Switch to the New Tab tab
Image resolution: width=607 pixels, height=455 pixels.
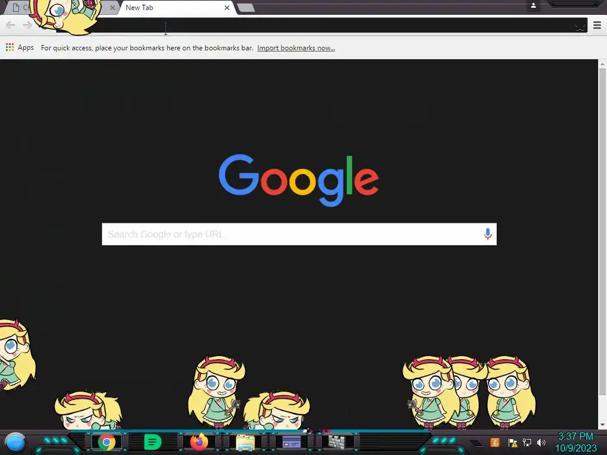(x=177, y=8)
